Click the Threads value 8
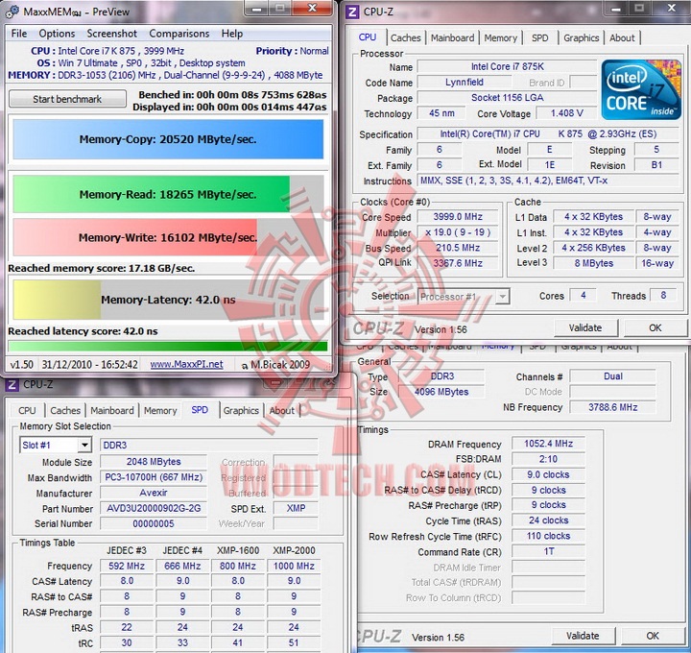The width and height of the screenshot is (691, 653). pos(663,295)
